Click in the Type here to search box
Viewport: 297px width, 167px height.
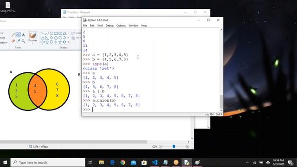pos(48,162)
